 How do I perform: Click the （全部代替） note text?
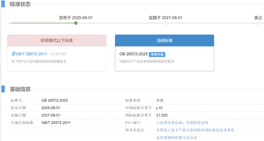pos(58,54)
